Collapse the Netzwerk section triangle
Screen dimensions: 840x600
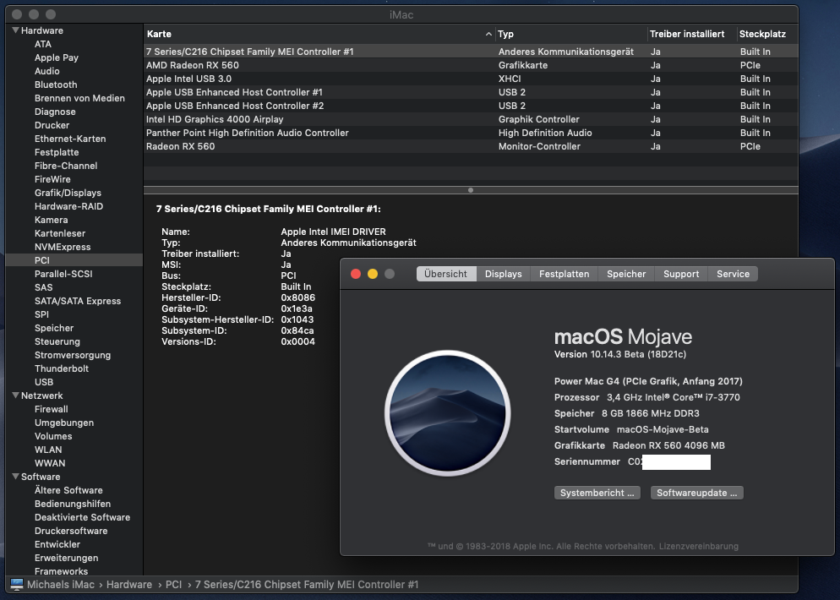pos(15,395)
